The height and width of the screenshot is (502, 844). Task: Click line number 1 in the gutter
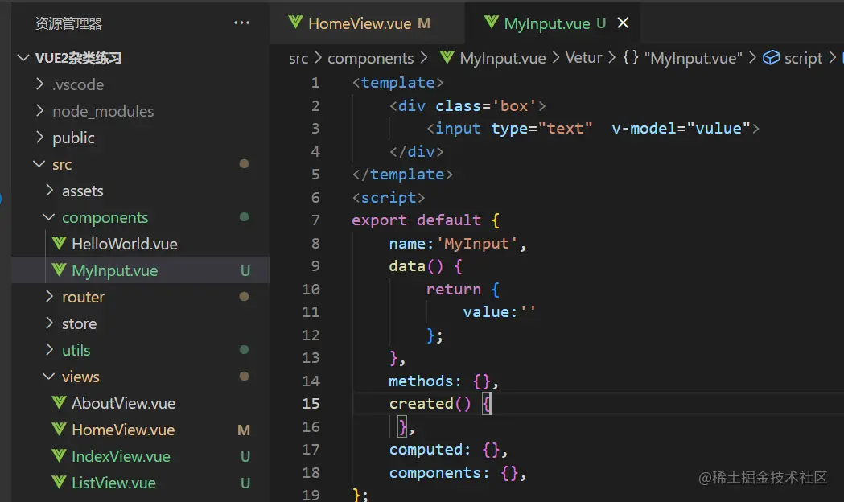click(x=315, y=83)
